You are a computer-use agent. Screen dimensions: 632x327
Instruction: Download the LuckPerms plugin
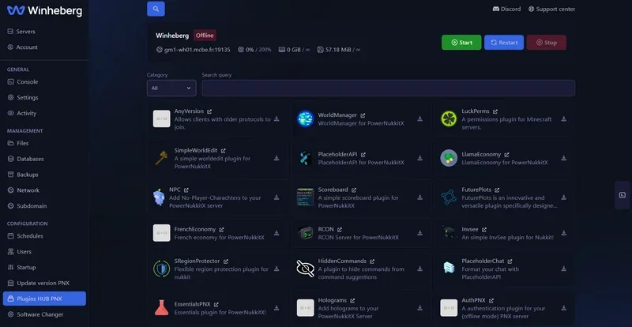(x=564, y=119)
